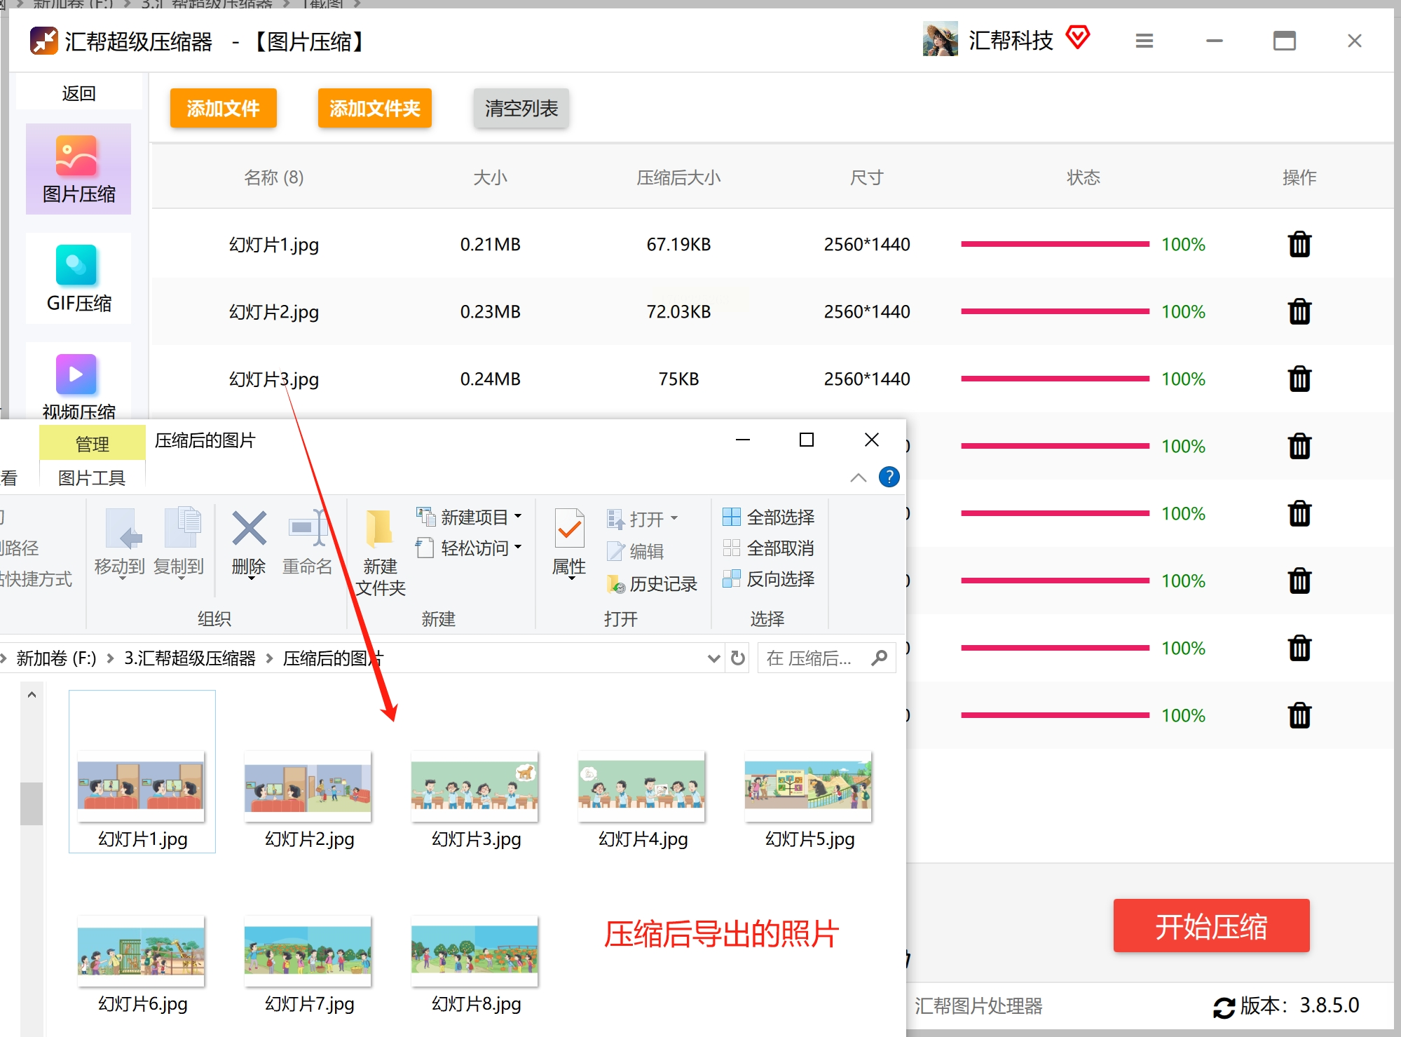Click the red 删除 X icon in ribbon
Screen dimensions: 1401x1037
coord(249,529)
